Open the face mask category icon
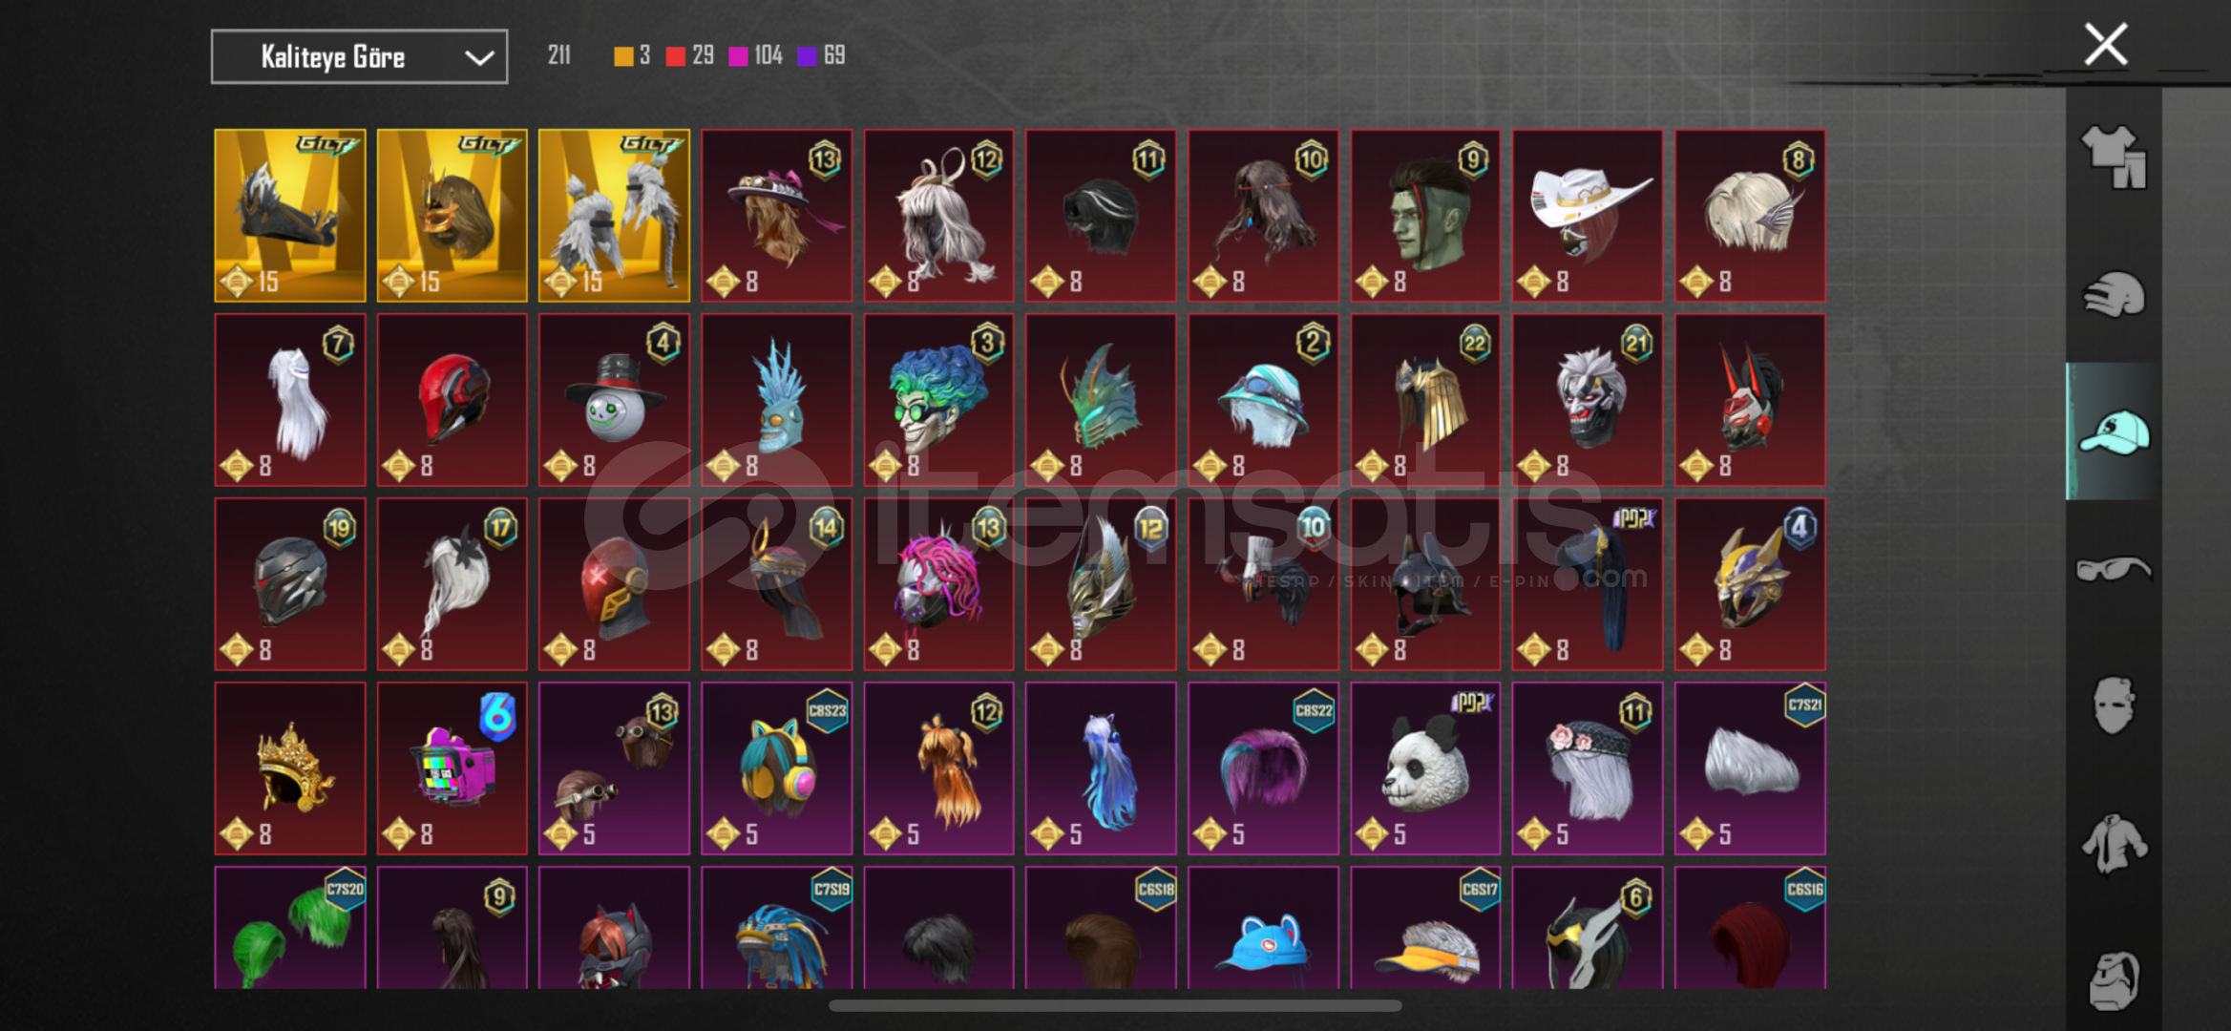Screen dimensions: 2231x1031 point(2114,705)
